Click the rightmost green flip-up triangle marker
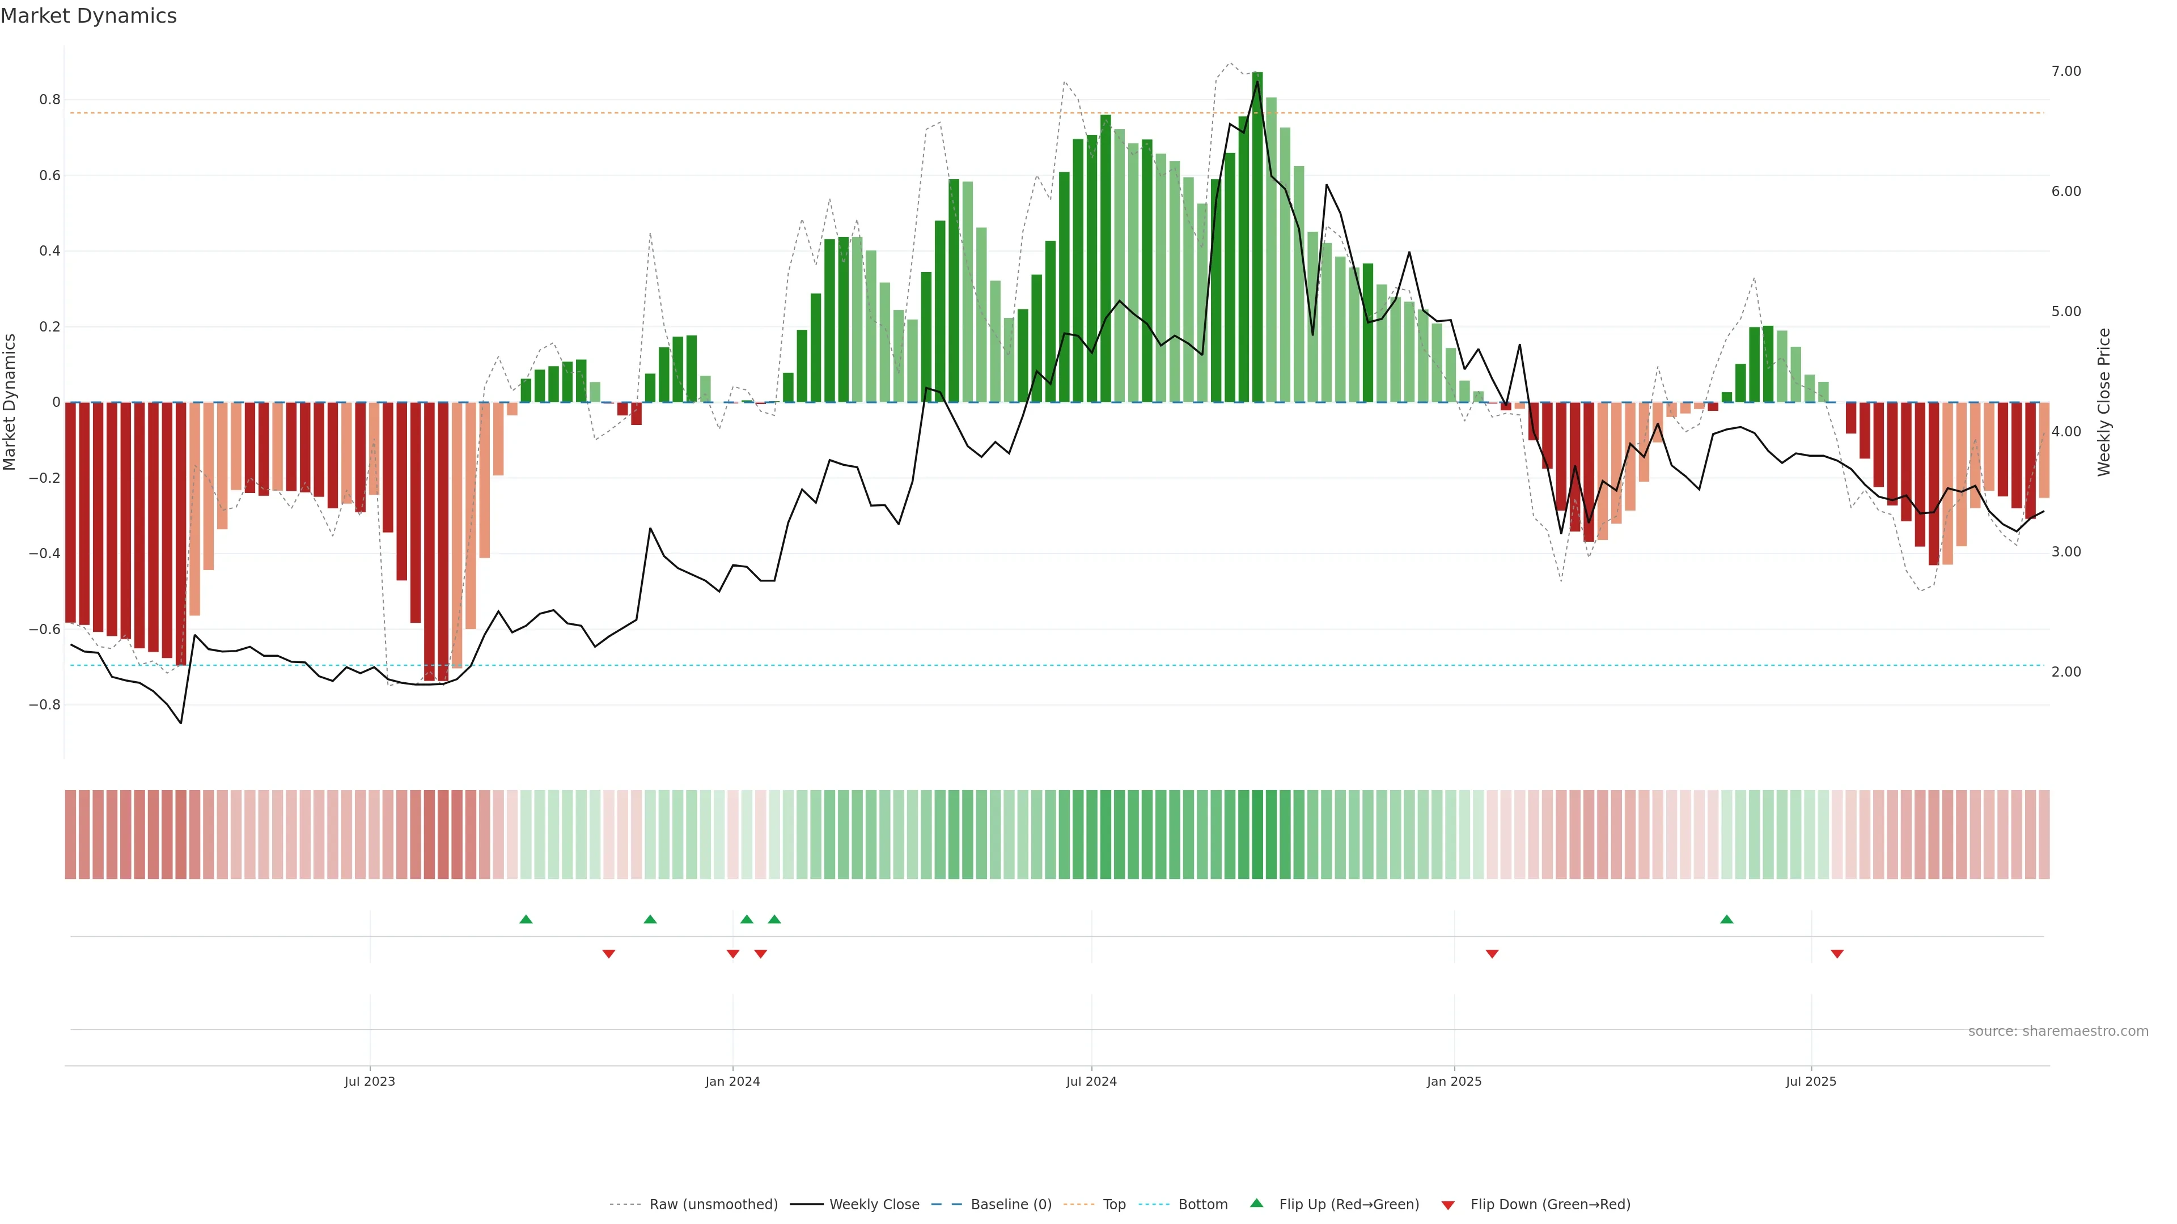Image resolution: width=2177 pixels, height=1224 pixels. (1726, 919)
